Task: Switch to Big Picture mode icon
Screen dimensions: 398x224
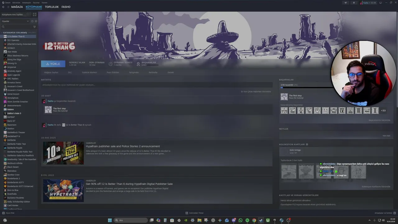Action: pyautogui.click(x=380, y=2)
